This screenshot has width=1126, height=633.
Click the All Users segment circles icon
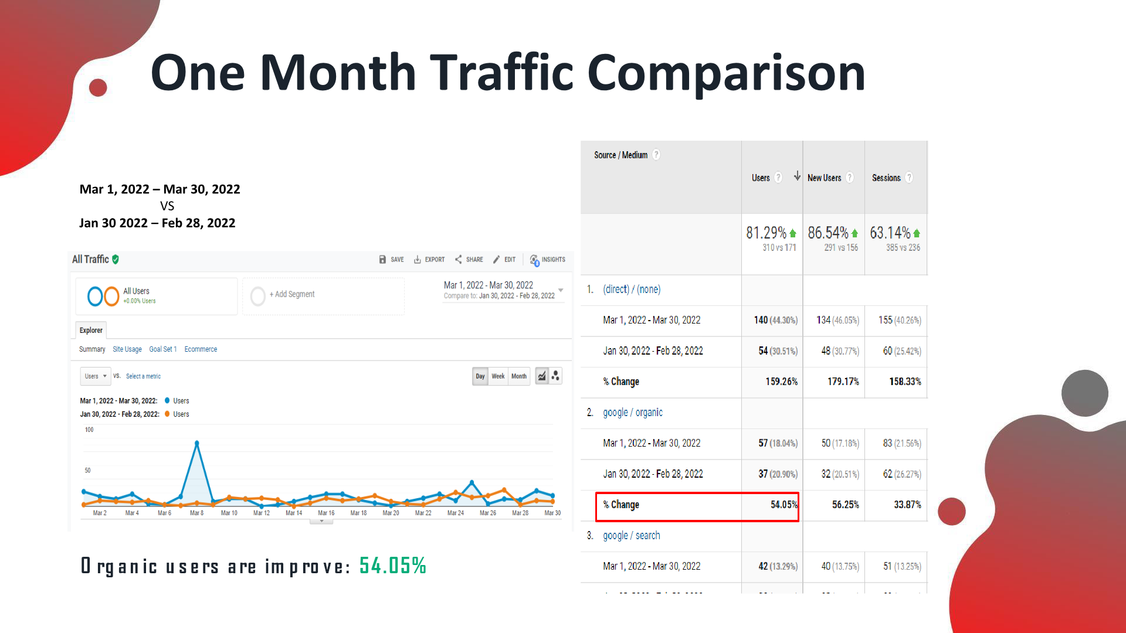coord(103,296)
